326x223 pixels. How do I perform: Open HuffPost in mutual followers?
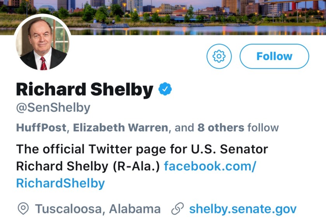point(41,128)
